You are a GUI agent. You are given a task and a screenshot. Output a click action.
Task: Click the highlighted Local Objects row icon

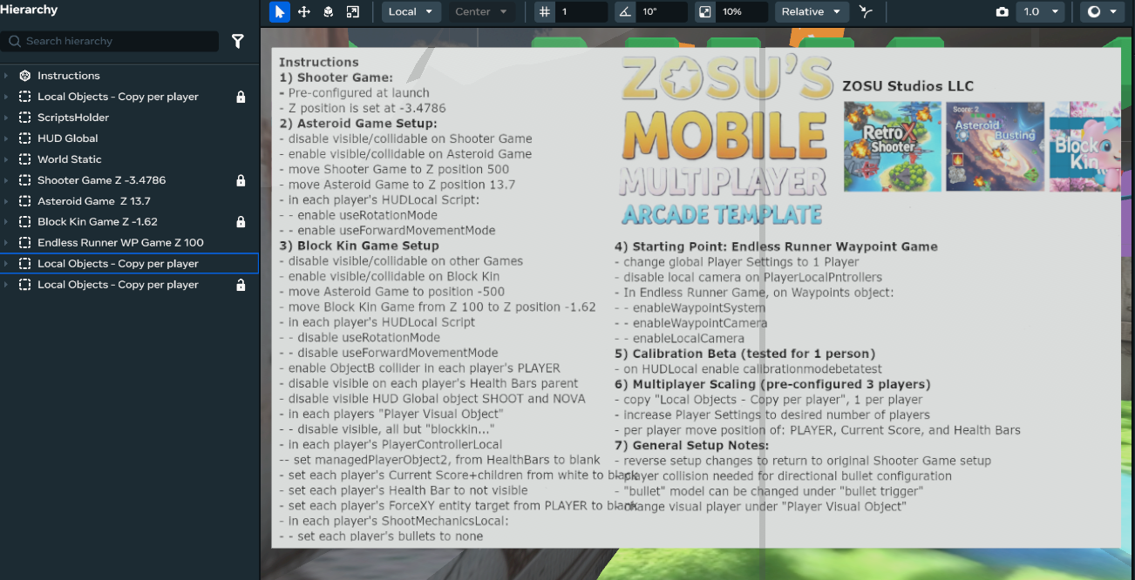[24, 264]
